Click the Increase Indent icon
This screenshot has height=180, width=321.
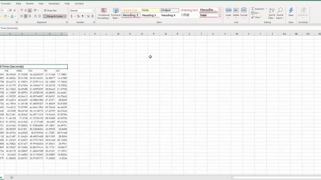click(39, 16)
